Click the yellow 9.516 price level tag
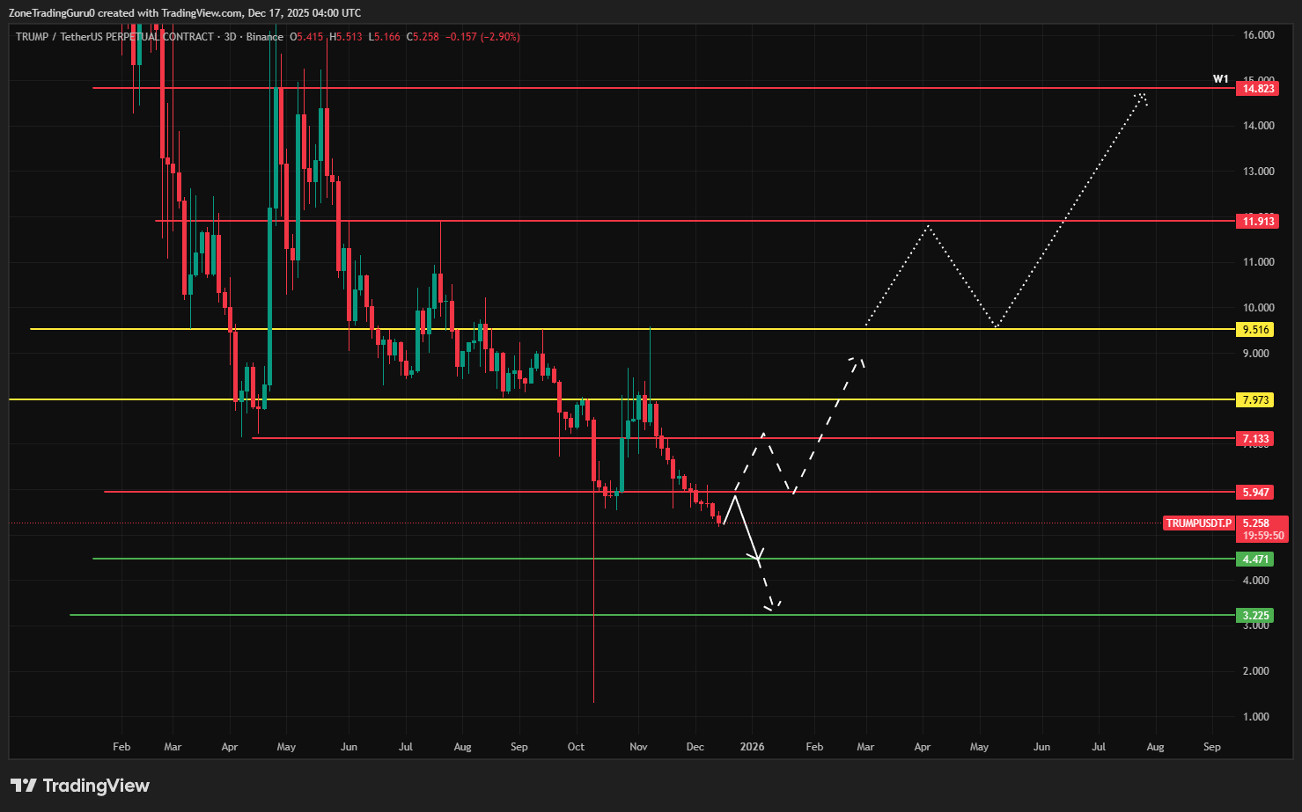1302x812 pixels. (1255, 329)
